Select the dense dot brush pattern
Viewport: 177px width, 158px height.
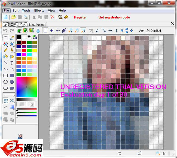(6, 101)
